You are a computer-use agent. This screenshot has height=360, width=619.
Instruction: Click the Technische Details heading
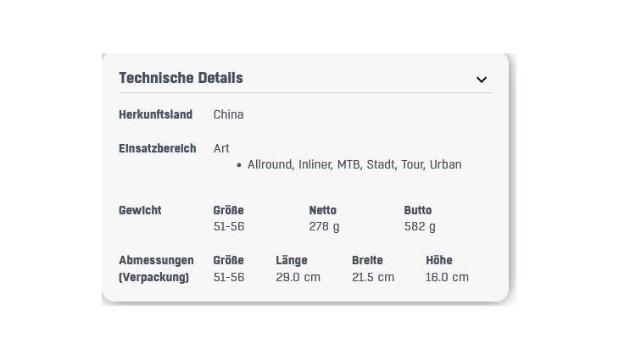(x=181, y=78)
